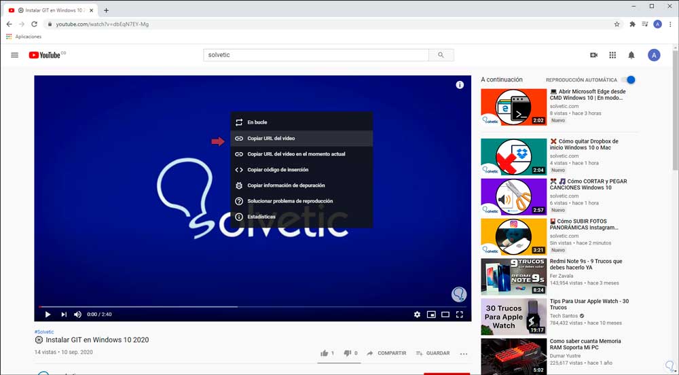Click the video info card icon
The height and width of the screenshot is (375, 679).
(x=460, y=85)
